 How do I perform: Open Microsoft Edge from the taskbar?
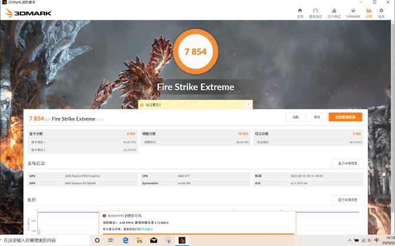(125, 240)
